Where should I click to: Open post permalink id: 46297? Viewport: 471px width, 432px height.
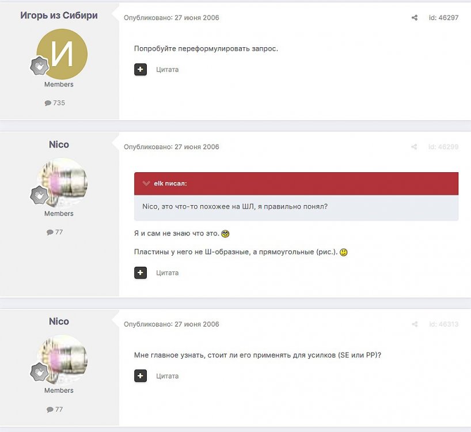point(443,18)
